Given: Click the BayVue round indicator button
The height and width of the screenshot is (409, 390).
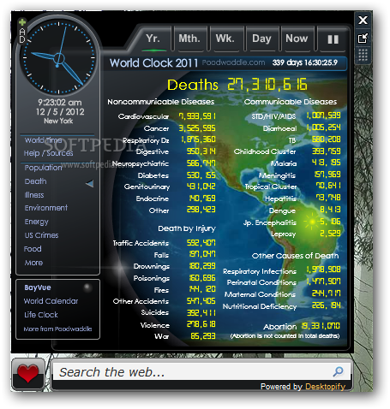Looking at the screenshot, I should coord(87,287).
